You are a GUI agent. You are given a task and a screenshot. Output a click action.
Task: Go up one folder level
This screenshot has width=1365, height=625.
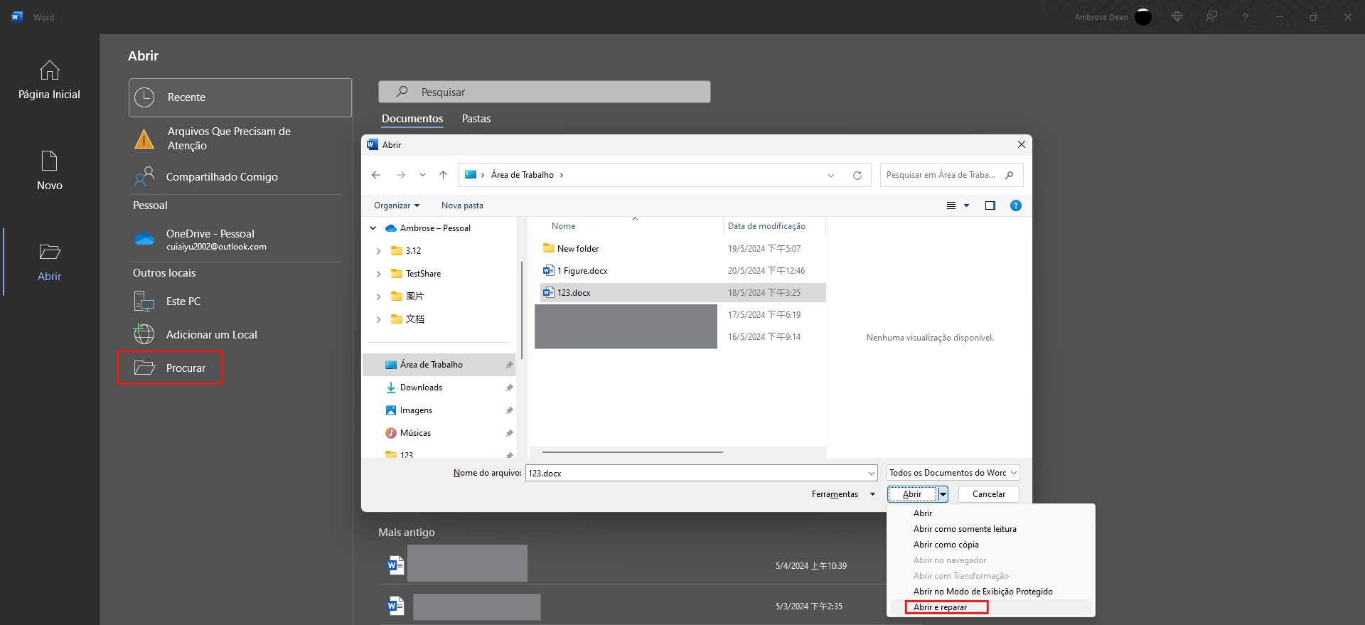point(443,175)
